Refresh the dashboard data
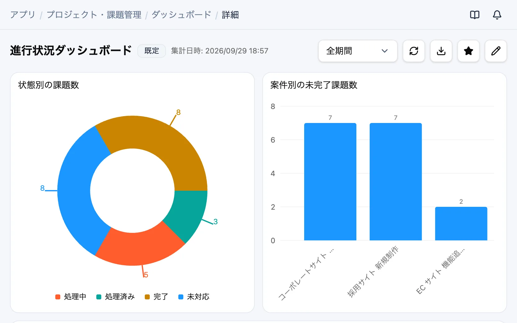 (x=414, y=51)
